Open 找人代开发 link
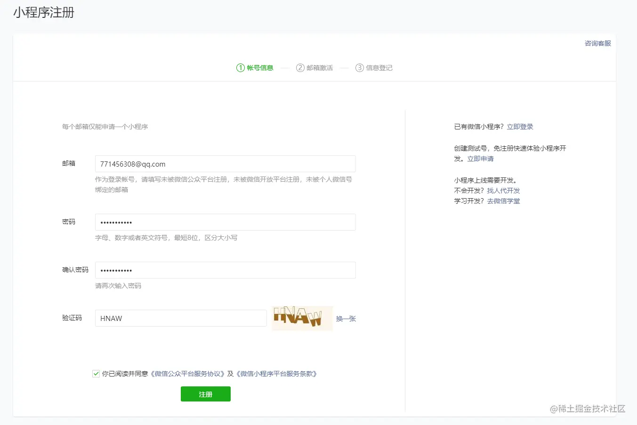637x425 pixels. (x=503, y=191)
